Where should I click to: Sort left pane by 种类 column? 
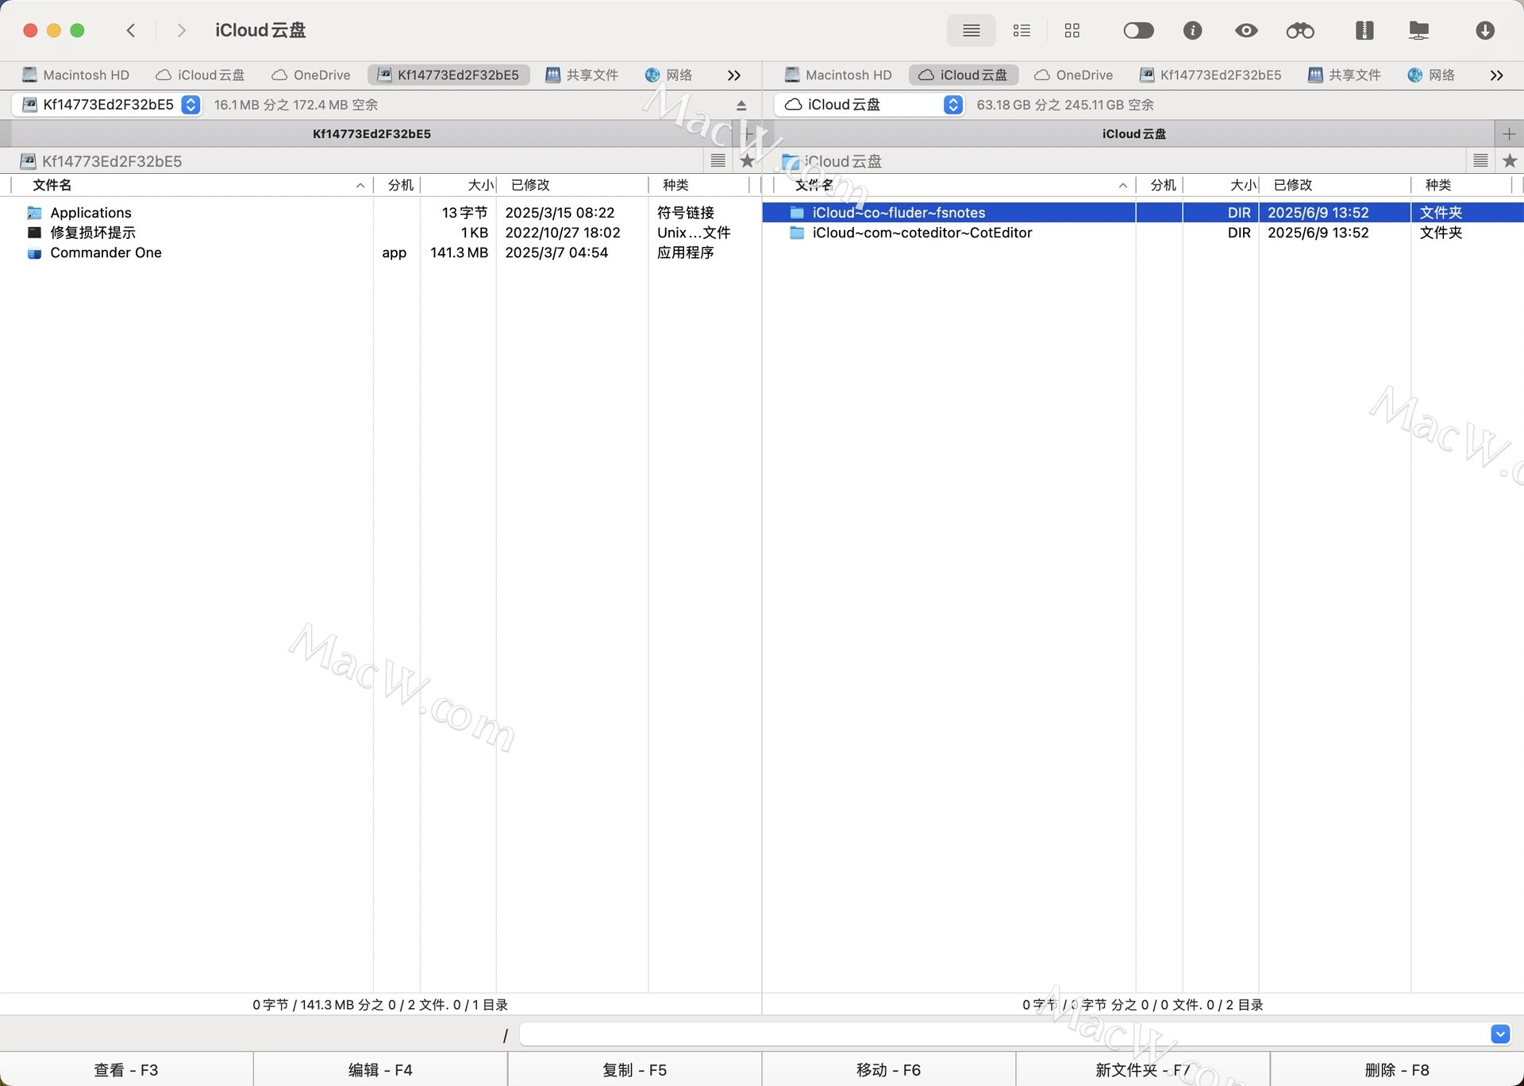click(699, 185)
